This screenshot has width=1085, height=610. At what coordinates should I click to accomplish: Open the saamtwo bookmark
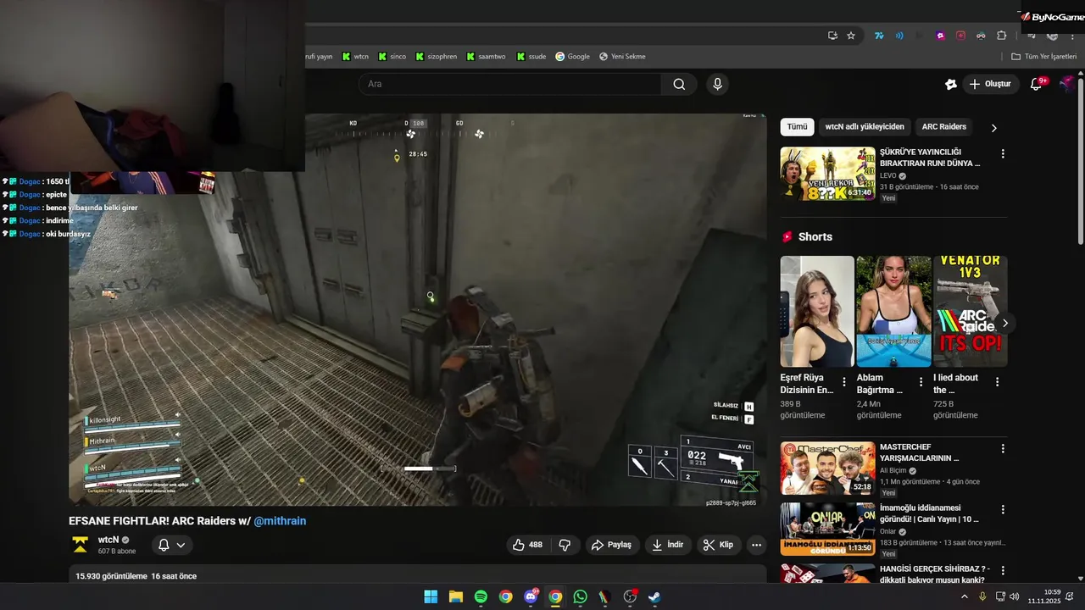[486, 57]
